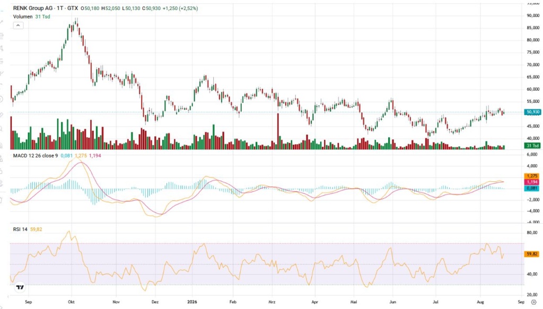543x309 pixels.
Task: Click the 65,000 price axis label
Action: pyautogui.click(x=532, y=77)
